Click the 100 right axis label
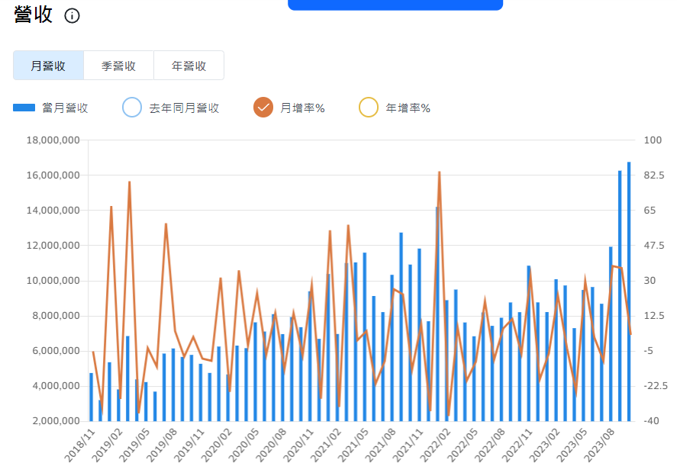Viewport: 677px width, 473px height. pyautogui.click(x=653, y=140)
